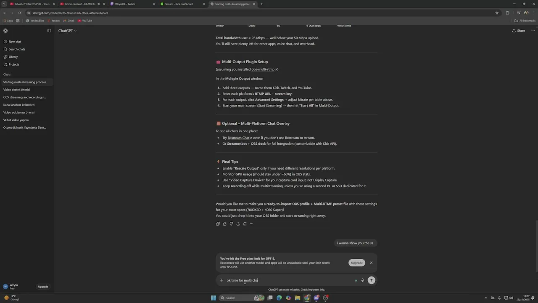Viewport: 538px width, 303px height.
Task: Open the ChatGPT model selector dropdown
Action: (67, 31)
